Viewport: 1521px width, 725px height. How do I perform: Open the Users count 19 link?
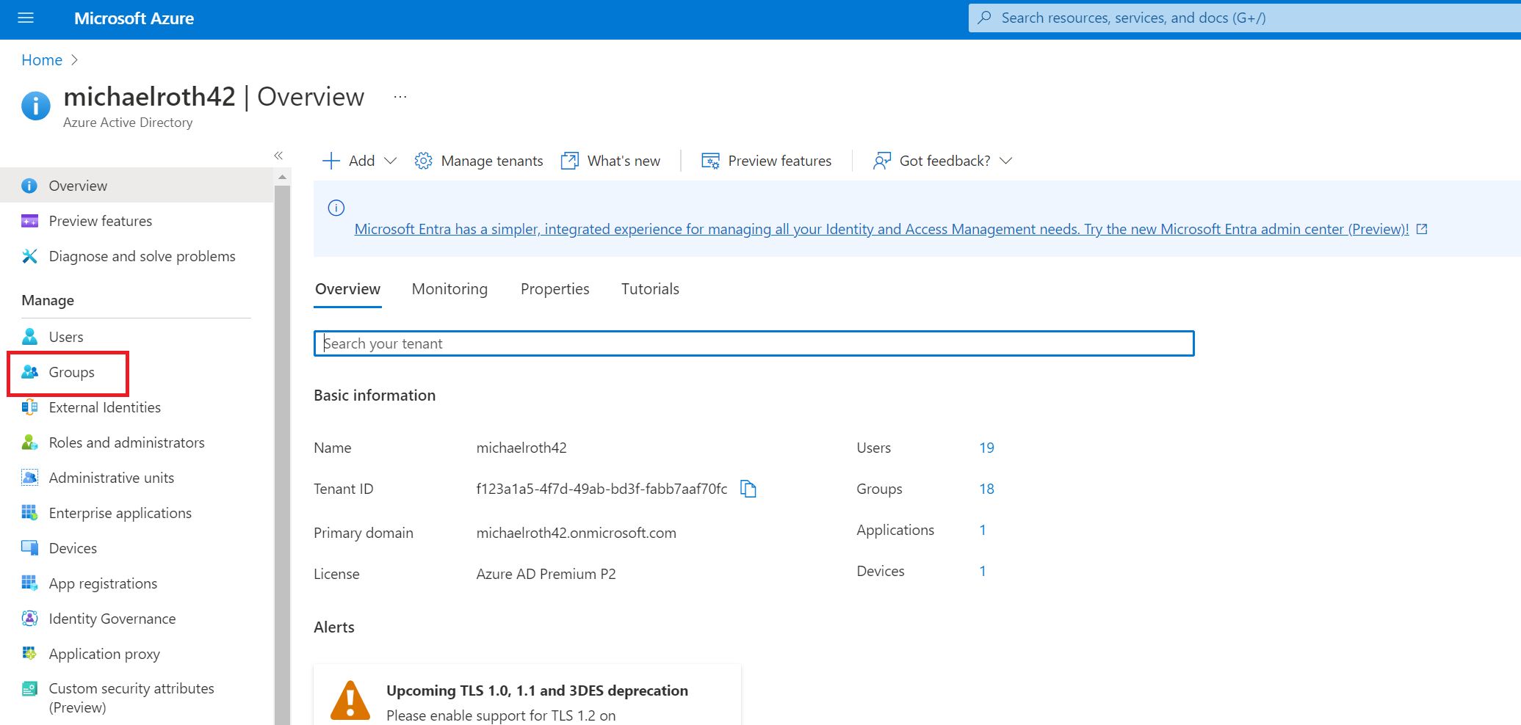tap(986, 448)
